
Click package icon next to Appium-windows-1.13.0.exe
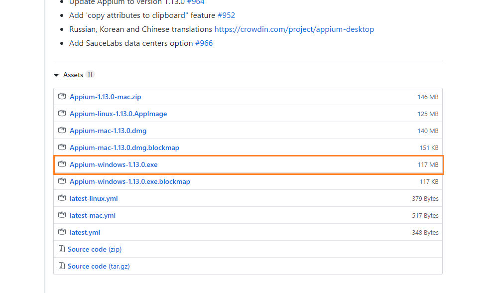[x=62, y=164]
